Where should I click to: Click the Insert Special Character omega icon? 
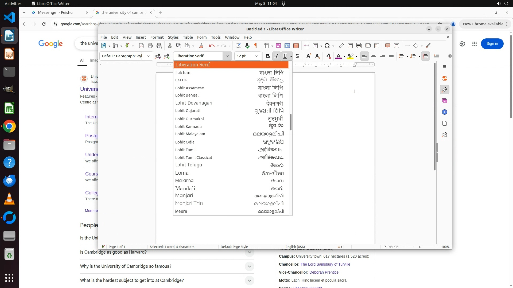point(327,46)
